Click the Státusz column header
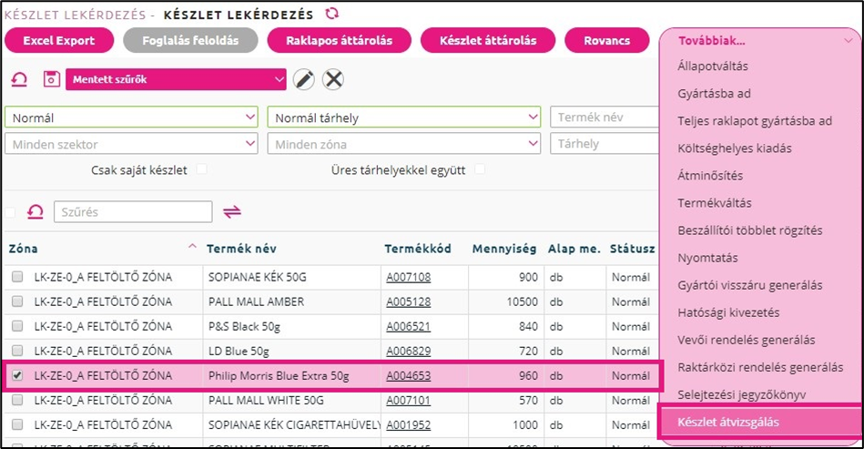This screenshot has height=449, width=864. pos(633,249)
